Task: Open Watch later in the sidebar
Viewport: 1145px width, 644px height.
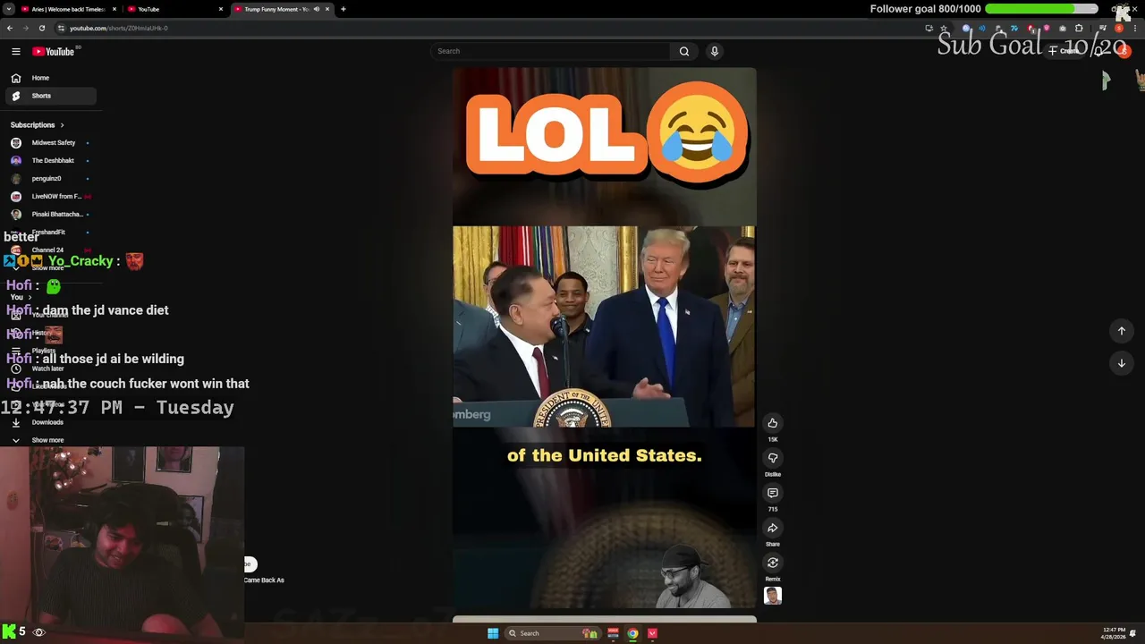Action: tap(50, 369)
